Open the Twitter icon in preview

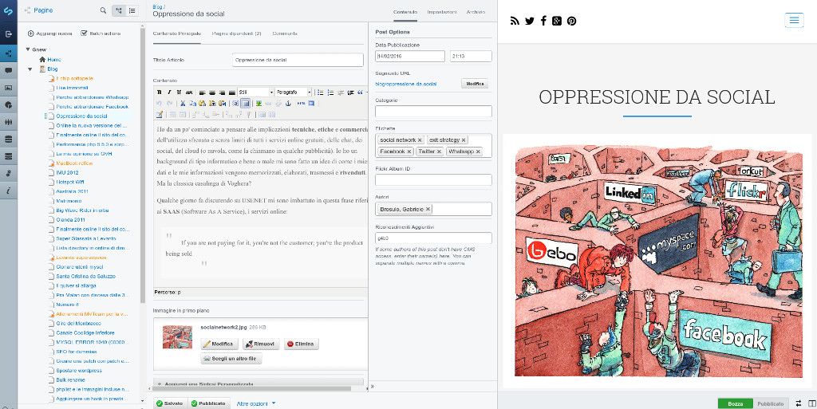[x=530, y=21]
